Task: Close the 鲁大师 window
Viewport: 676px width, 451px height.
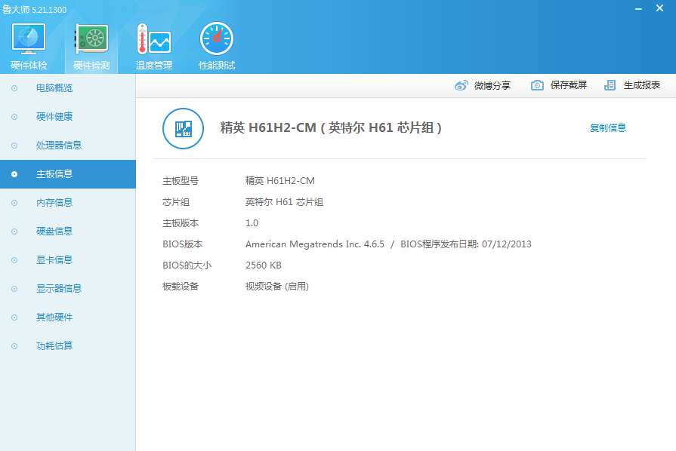Action: click(659, 8)
